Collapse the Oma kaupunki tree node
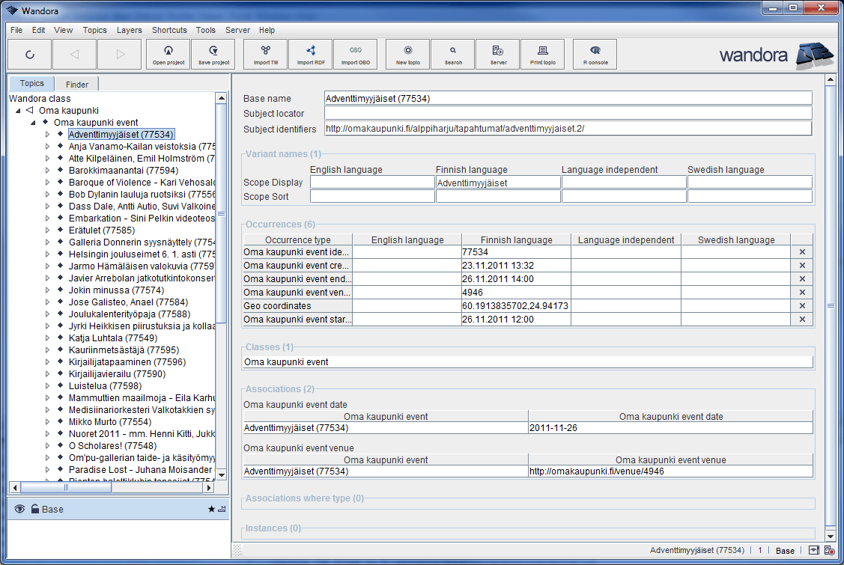This screenshot has height=565, width=844. (18, 111)
